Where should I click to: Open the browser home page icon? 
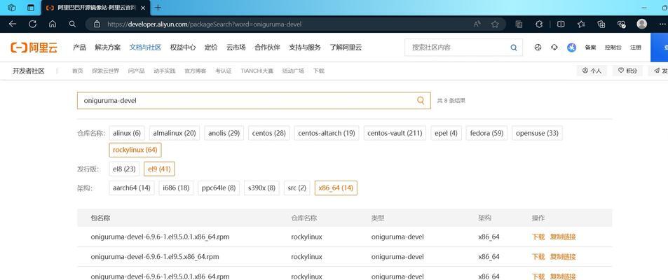[53, 24]
